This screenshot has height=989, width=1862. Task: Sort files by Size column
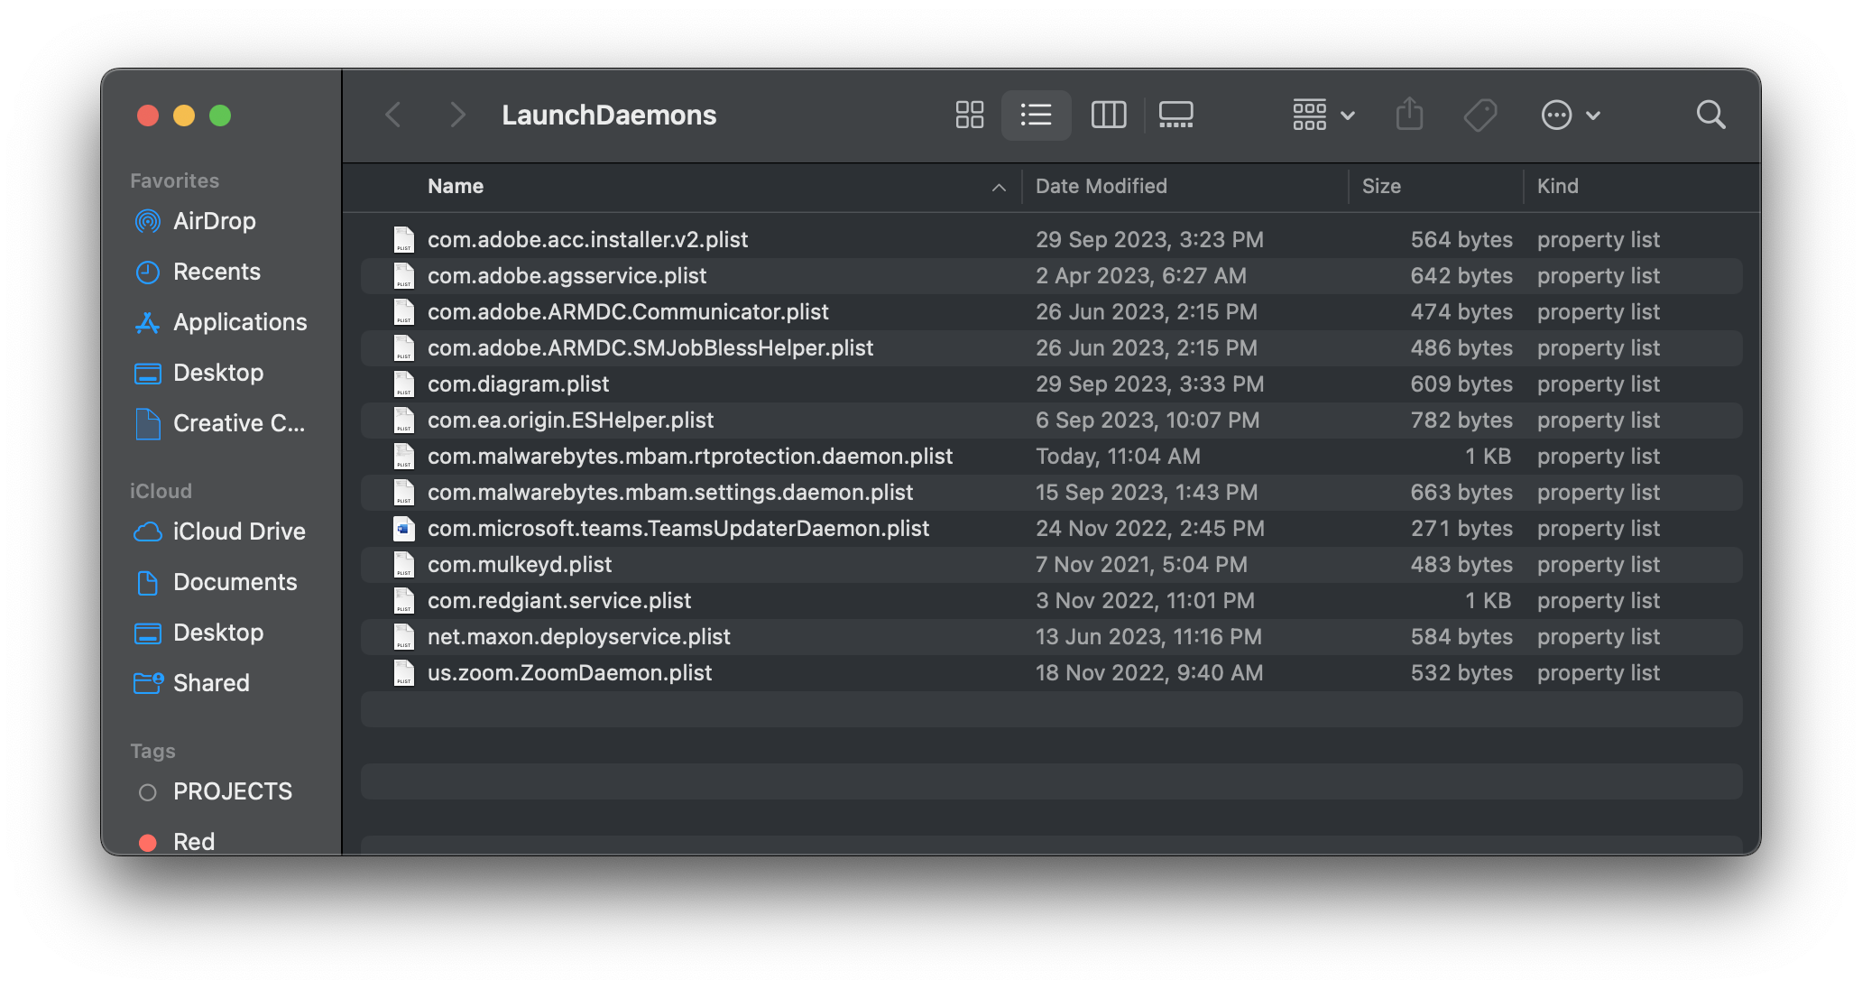(1381, 187)
